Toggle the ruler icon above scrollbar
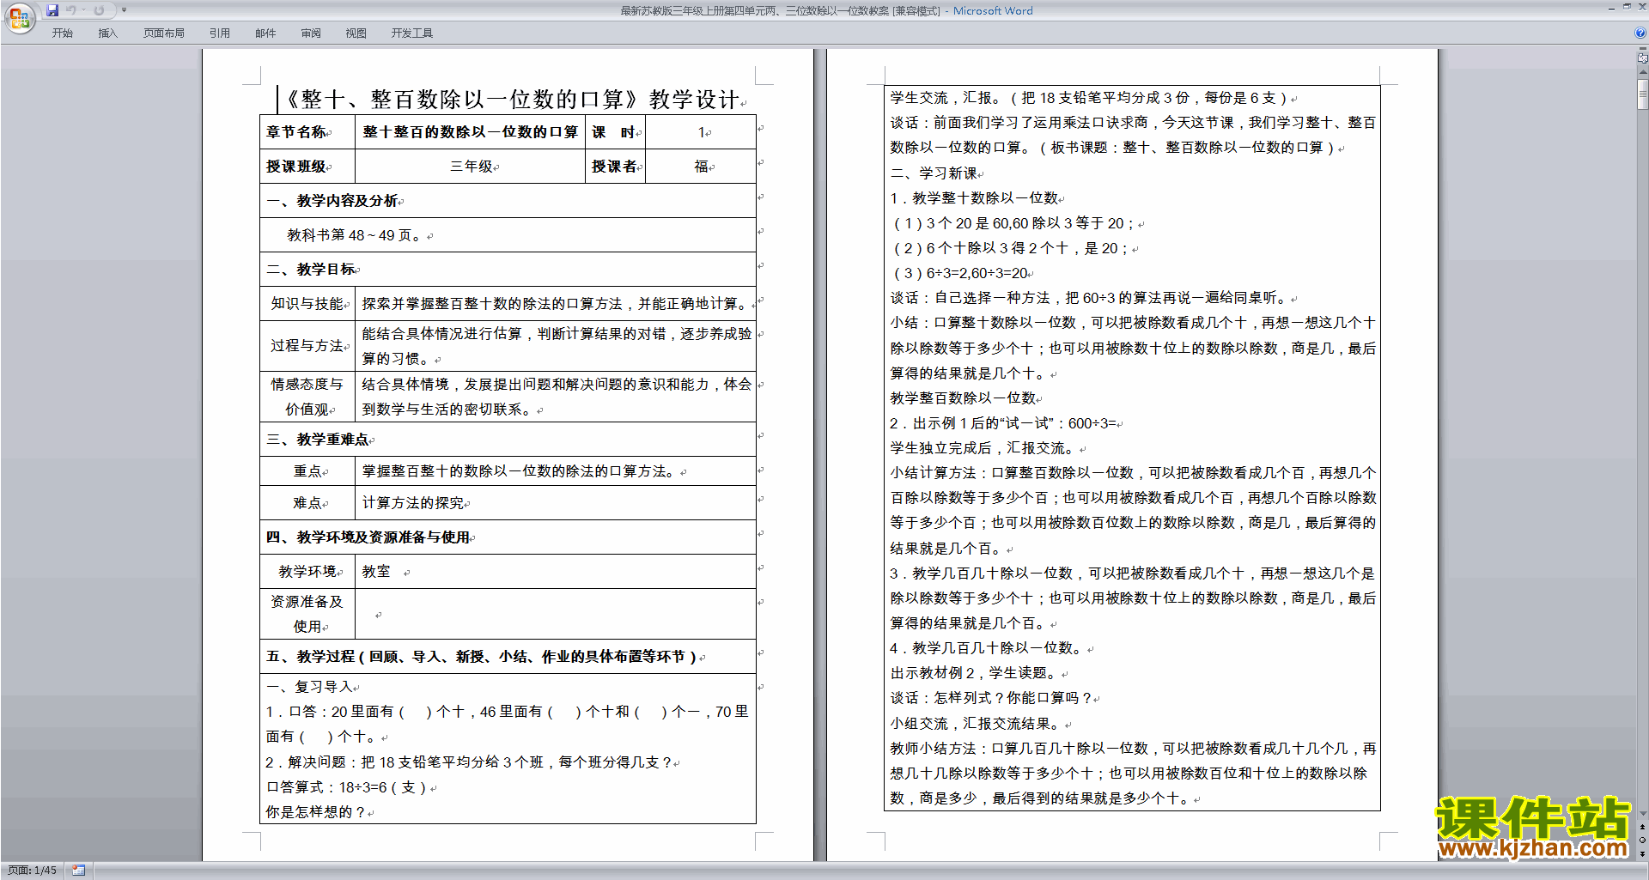Image resolution: width=1649 pixels, height=880 pixels. [x=1643, y=58]
